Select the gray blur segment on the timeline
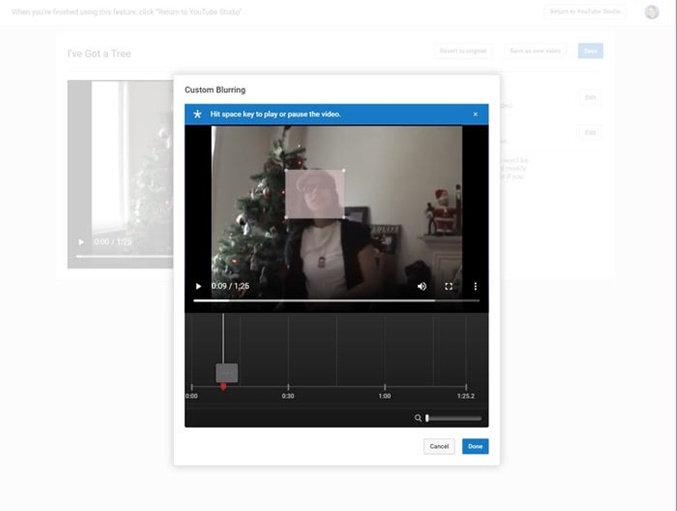This screenshot has height=511, width=677. click(x=227, y=372)
